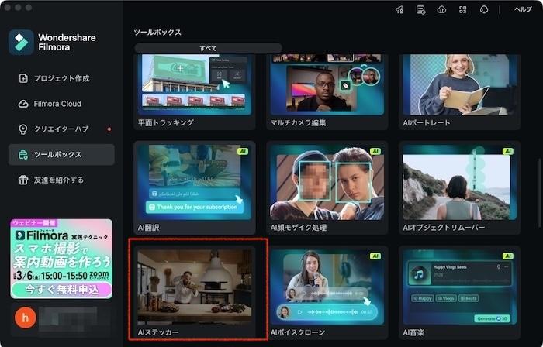Open the apps grid icon

click(x=462, y=9)
